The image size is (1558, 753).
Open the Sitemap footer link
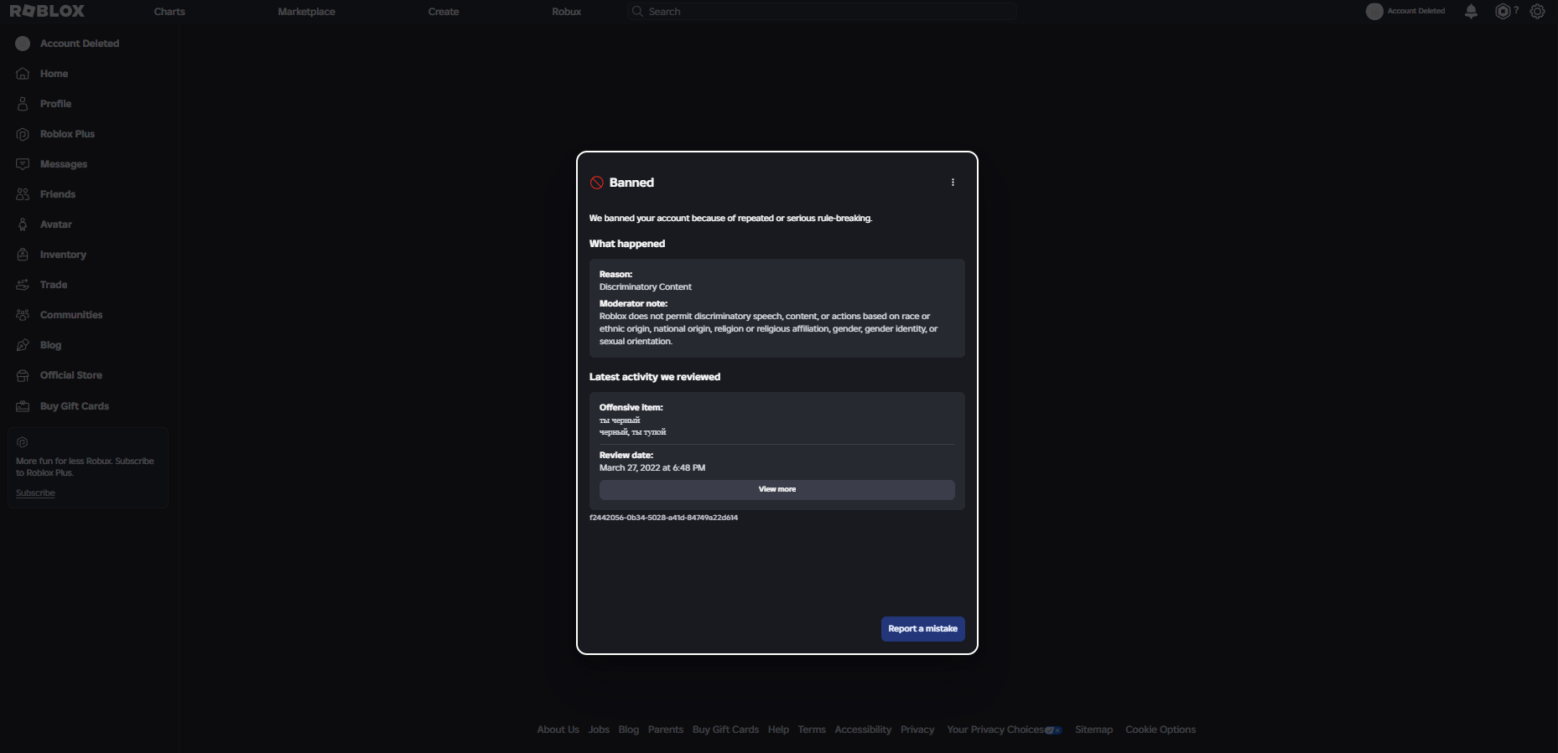pyautogui.click(x=1094, y=730)
